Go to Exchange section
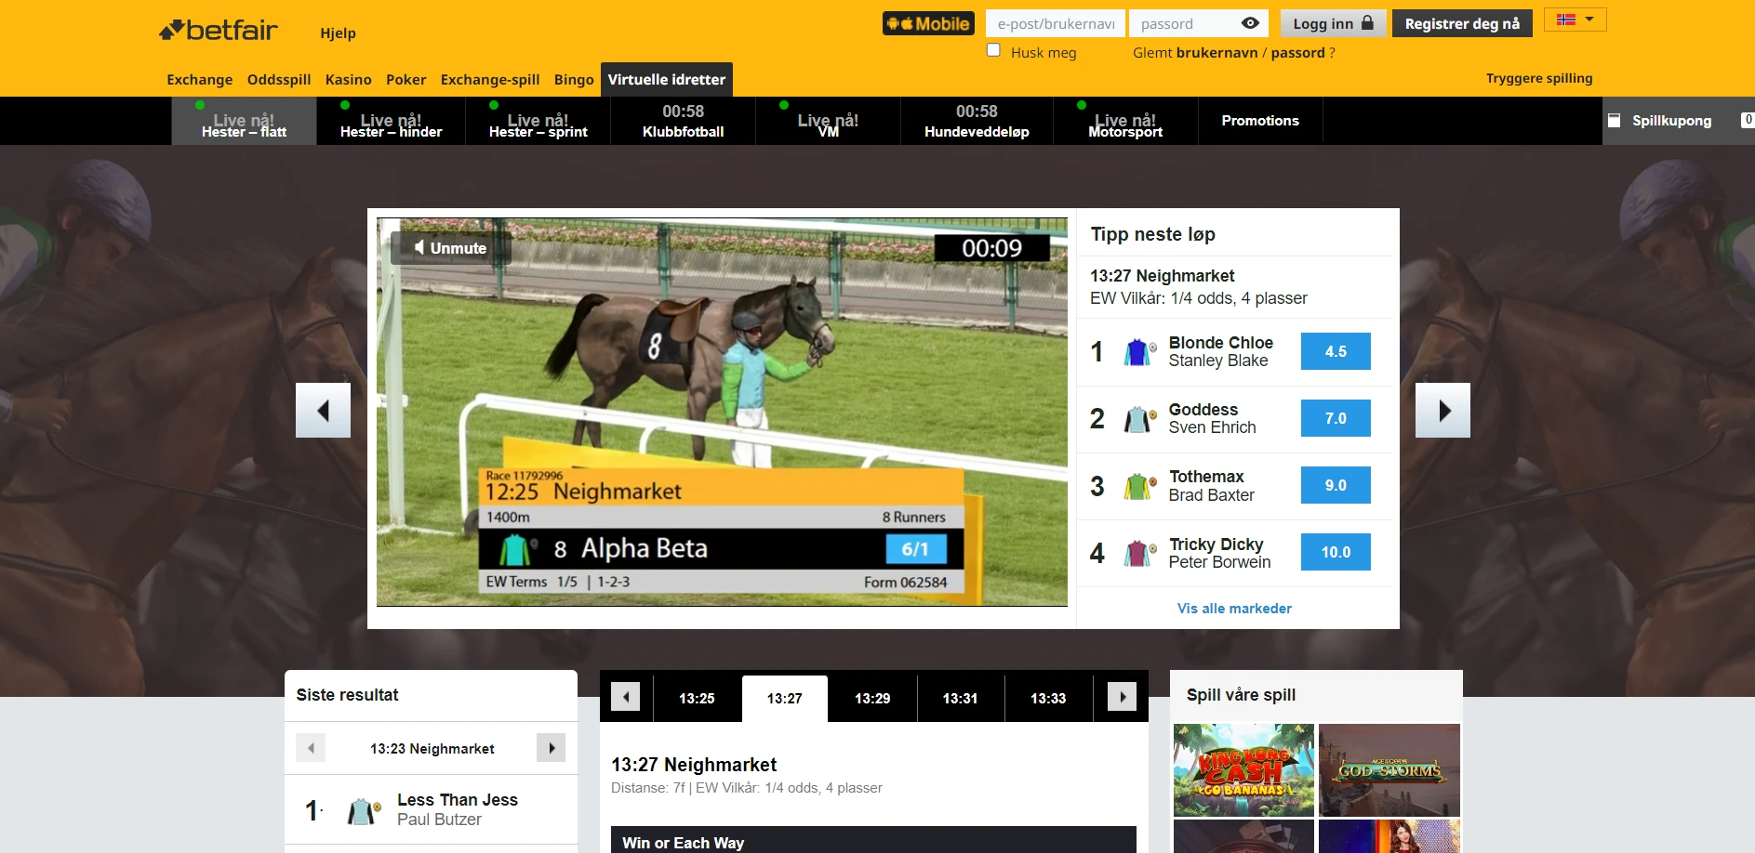1755x853 pixels. (x=200, y=79)
